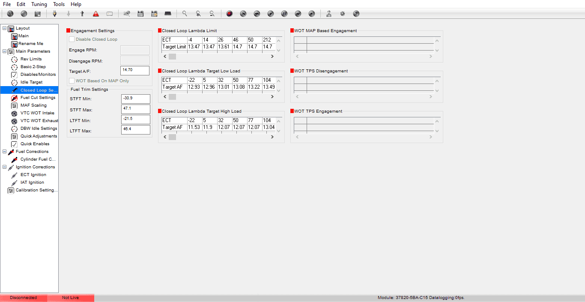Open the Tuning menu
Image resolution: width=585 pixels, height=302 pixels.
(x=39, y=4)
